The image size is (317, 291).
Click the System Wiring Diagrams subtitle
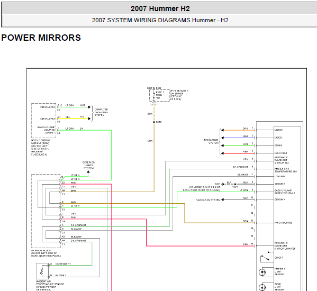160,20
